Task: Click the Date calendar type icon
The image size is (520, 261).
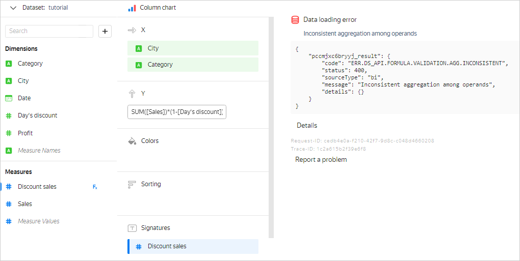Action: [x=9, y=98]
